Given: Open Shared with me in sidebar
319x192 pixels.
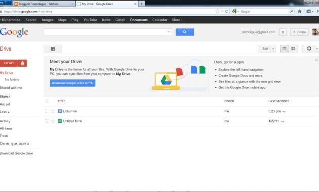Looking at the screenshot, I should pos(11,88).
